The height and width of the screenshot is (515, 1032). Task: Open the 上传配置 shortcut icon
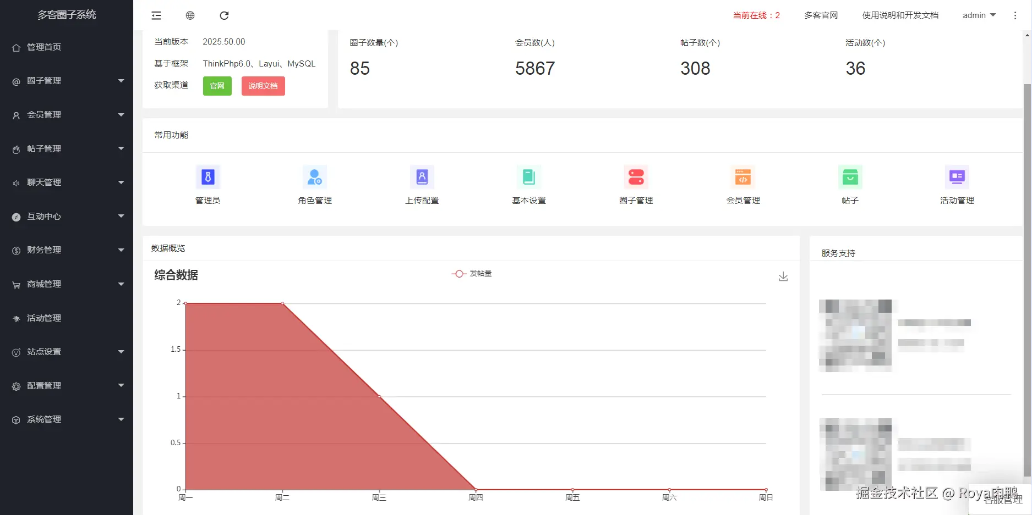pyautogui.click(x=422, y=177)
